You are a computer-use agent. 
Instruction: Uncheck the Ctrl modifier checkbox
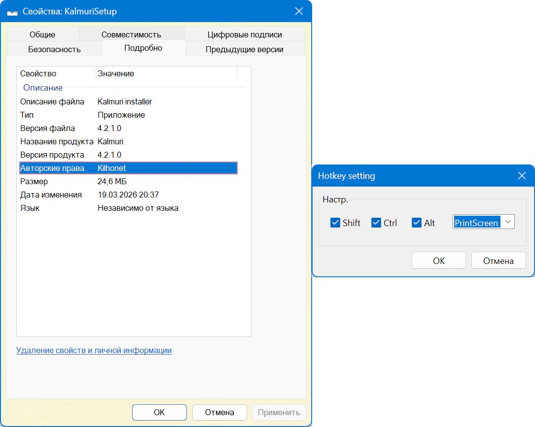pyautogui.click(x=376, y=223)
